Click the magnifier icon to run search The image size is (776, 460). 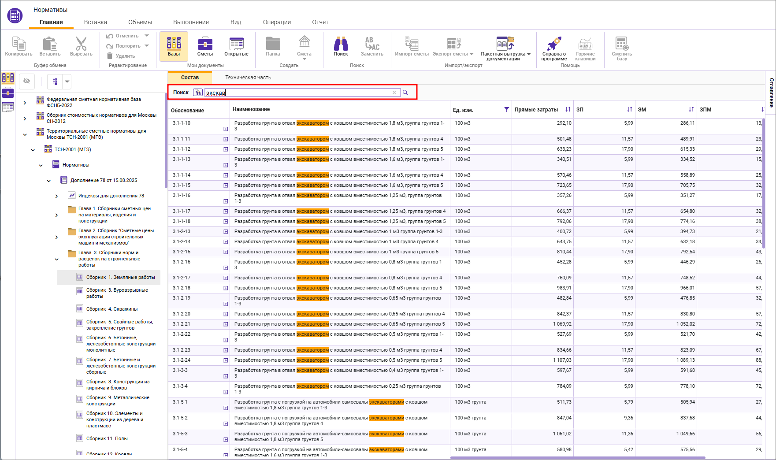pyautogui.click(x=405, y=93)
